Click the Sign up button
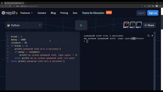163x92 pixels. [x=153, y=13]
